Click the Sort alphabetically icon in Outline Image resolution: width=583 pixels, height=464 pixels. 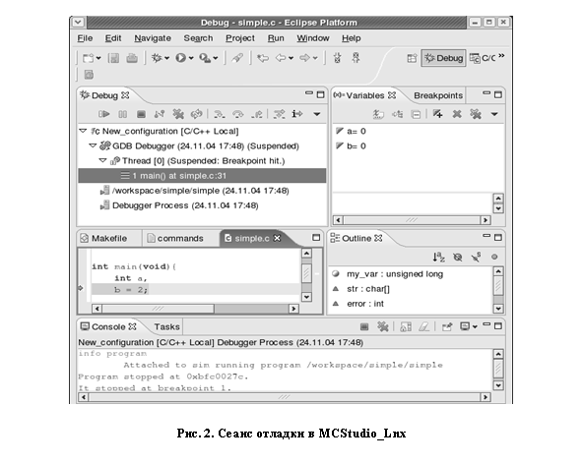click(x=438, y=257)
